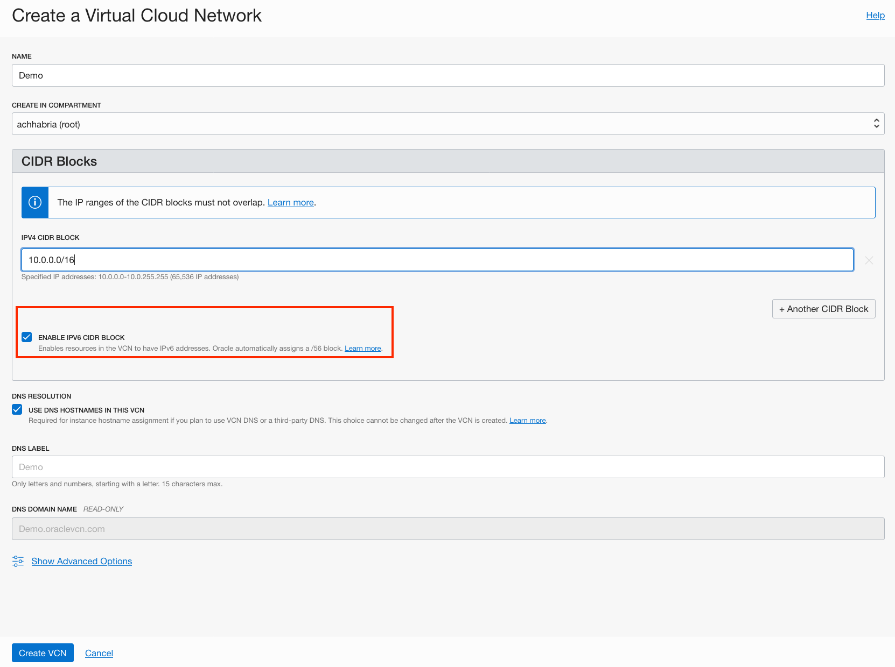Open the Create in Compartment dropdown
895x667 pixels.
[447, 123]
